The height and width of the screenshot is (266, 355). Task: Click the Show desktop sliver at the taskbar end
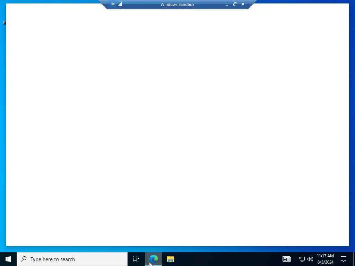(354, 259)
